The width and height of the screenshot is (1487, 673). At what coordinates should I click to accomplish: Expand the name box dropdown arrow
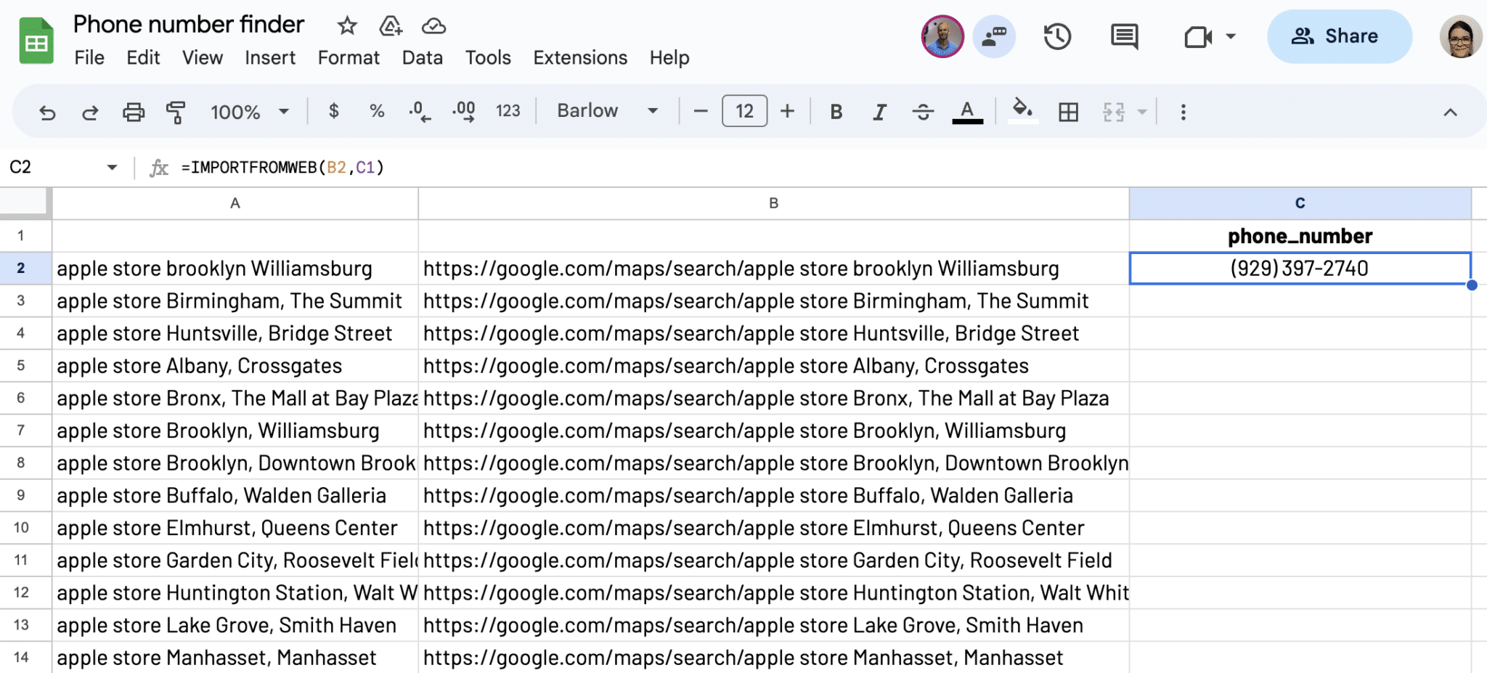112,168
